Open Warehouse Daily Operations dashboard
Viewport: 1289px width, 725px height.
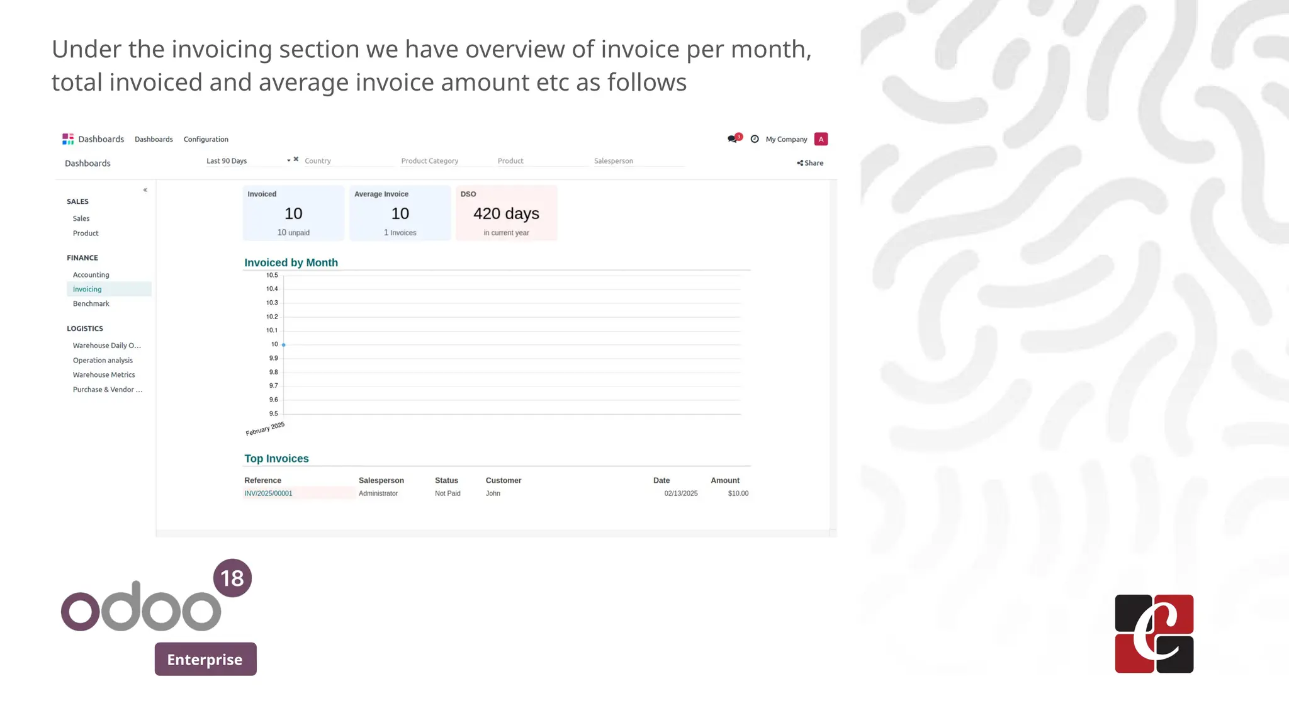[108, 346]
